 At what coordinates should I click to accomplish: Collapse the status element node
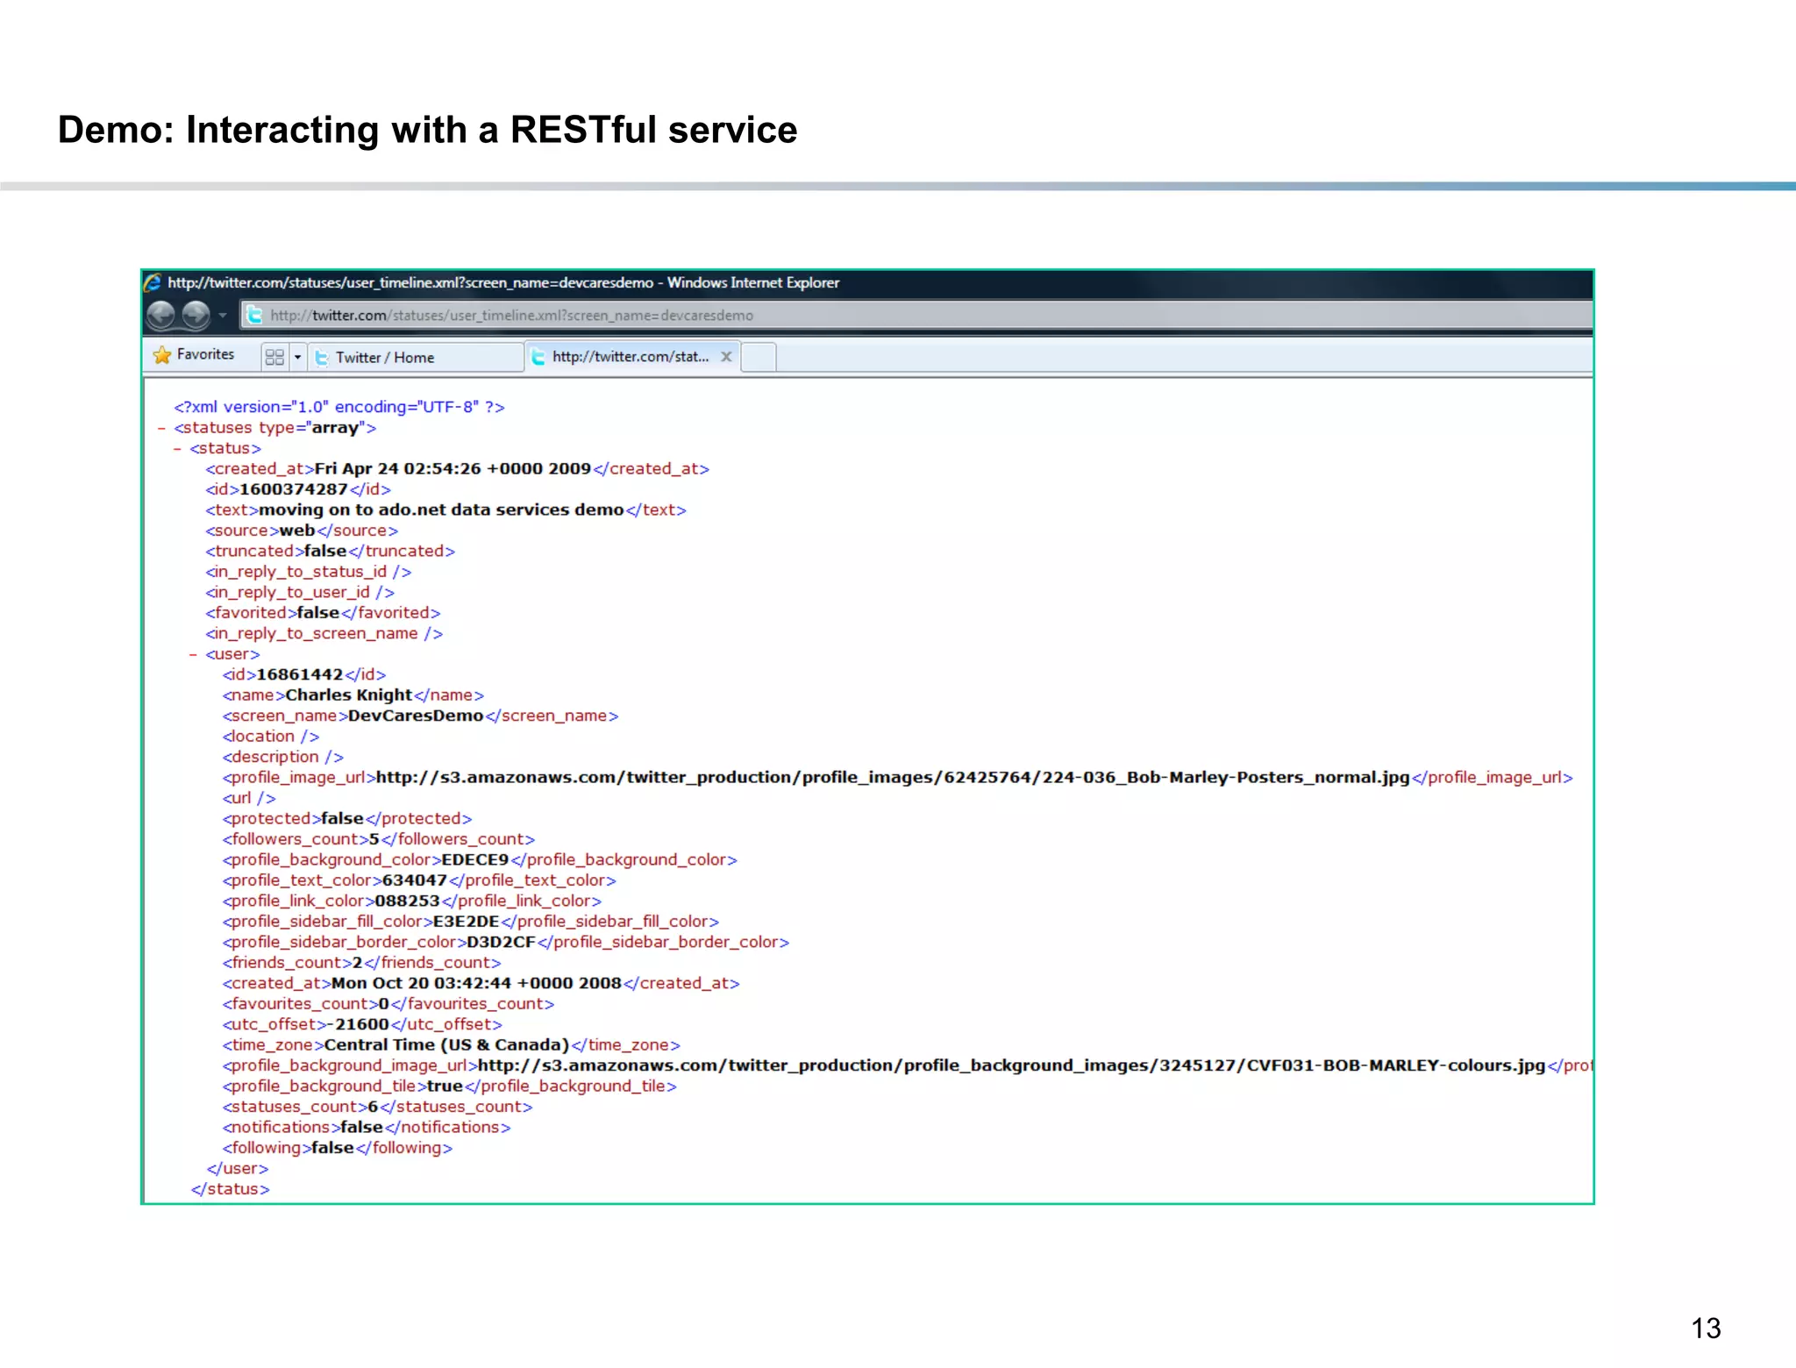177,449
